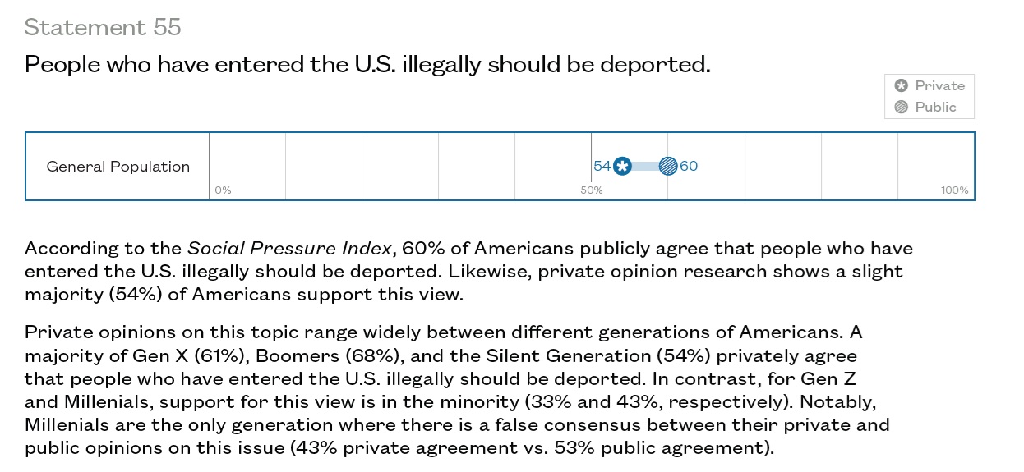Click the Private star icon in legend

point(901,85)
